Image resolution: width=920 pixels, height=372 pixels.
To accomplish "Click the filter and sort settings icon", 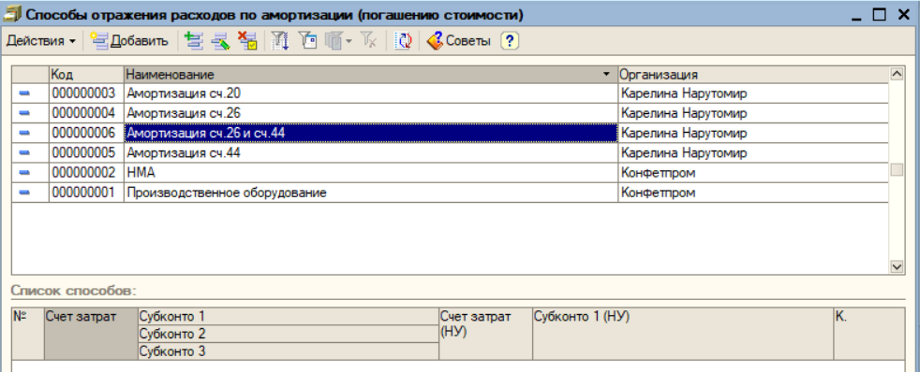I will [x=280, y=41].
